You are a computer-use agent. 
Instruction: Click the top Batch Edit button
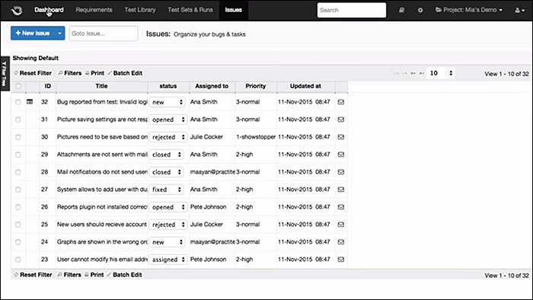coord(125,73)
